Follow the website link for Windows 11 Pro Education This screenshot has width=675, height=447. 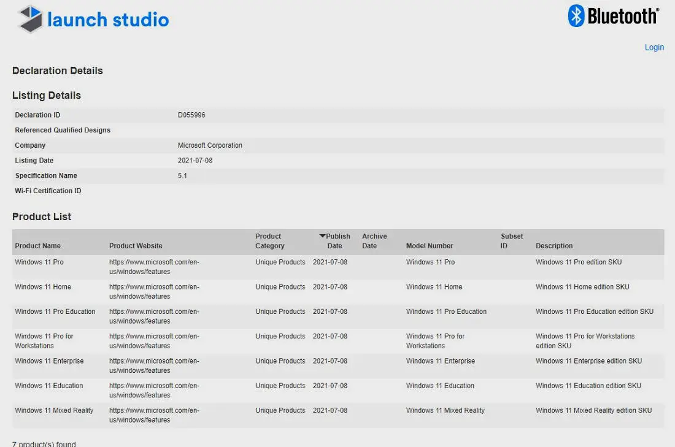coord(154,316)
